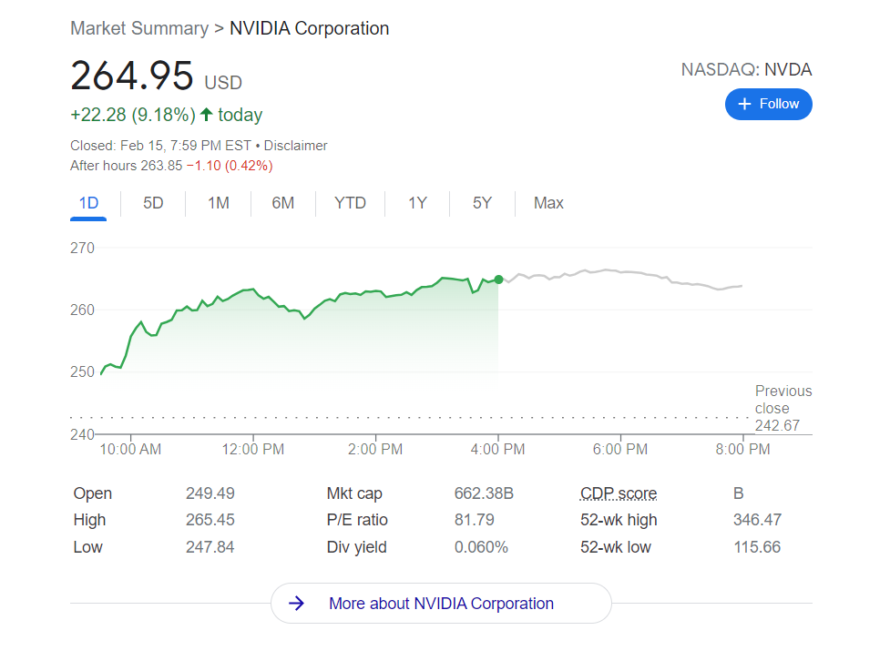
Task: Switch to the 5D chart tab
Action: (x=153, y=203)
